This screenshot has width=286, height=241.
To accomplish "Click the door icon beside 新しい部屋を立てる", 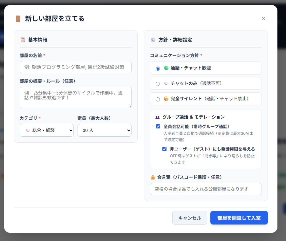I will [x=18, y=19].
